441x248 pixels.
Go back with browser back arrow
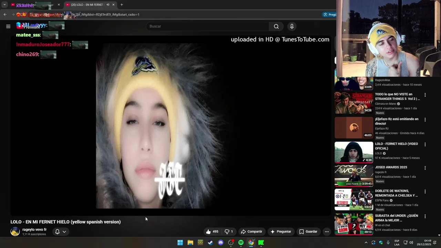[x=5, y=14]
